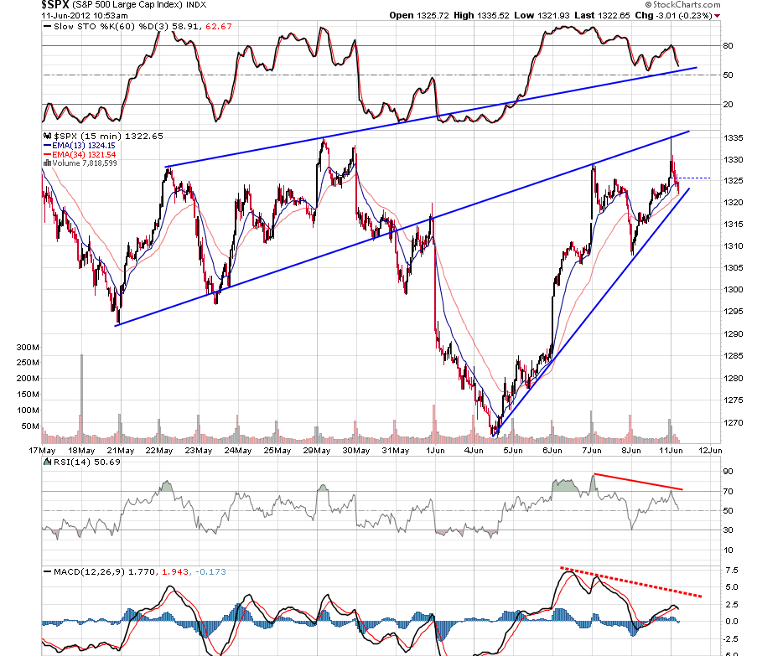757x656 pixels.
Task: Click the 20 level on stochastic axis
Action: pos(728,104)
